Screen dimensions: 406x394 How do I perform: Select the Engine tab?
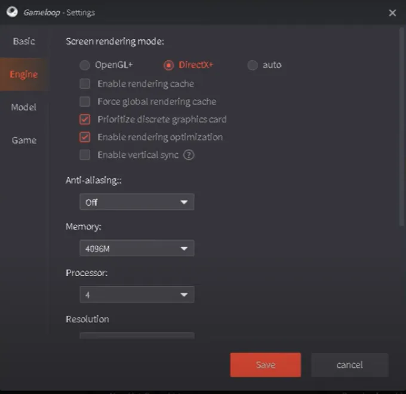24,75
